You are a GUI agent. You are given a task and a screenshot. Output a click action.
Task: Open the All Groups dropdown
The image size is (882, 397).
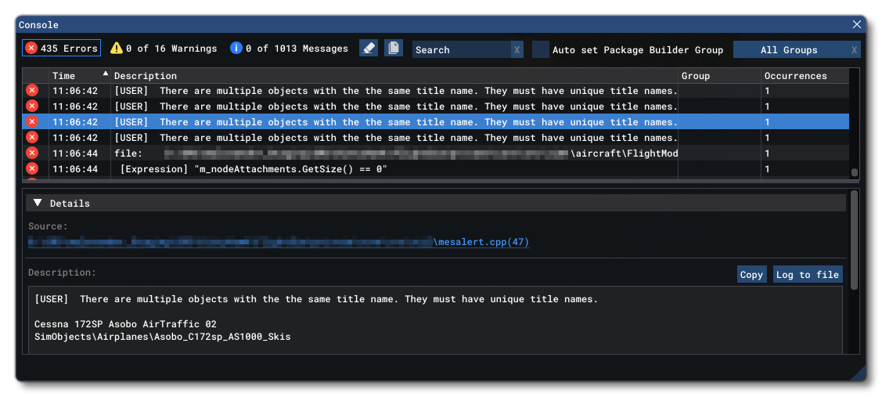(x=789, y=49)
